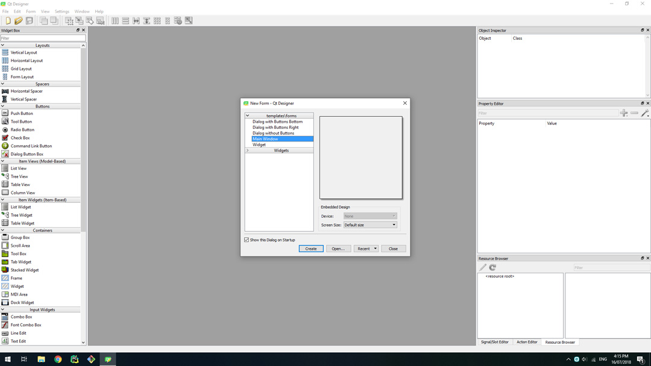Click the Open form folder icon
651x366 pixels.
click(x=18, y=20)
